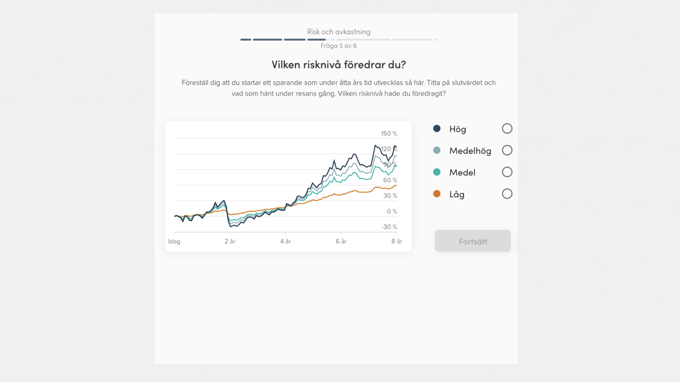Click the 'Risk och avkastning' section title

click(x=339, y=31)
